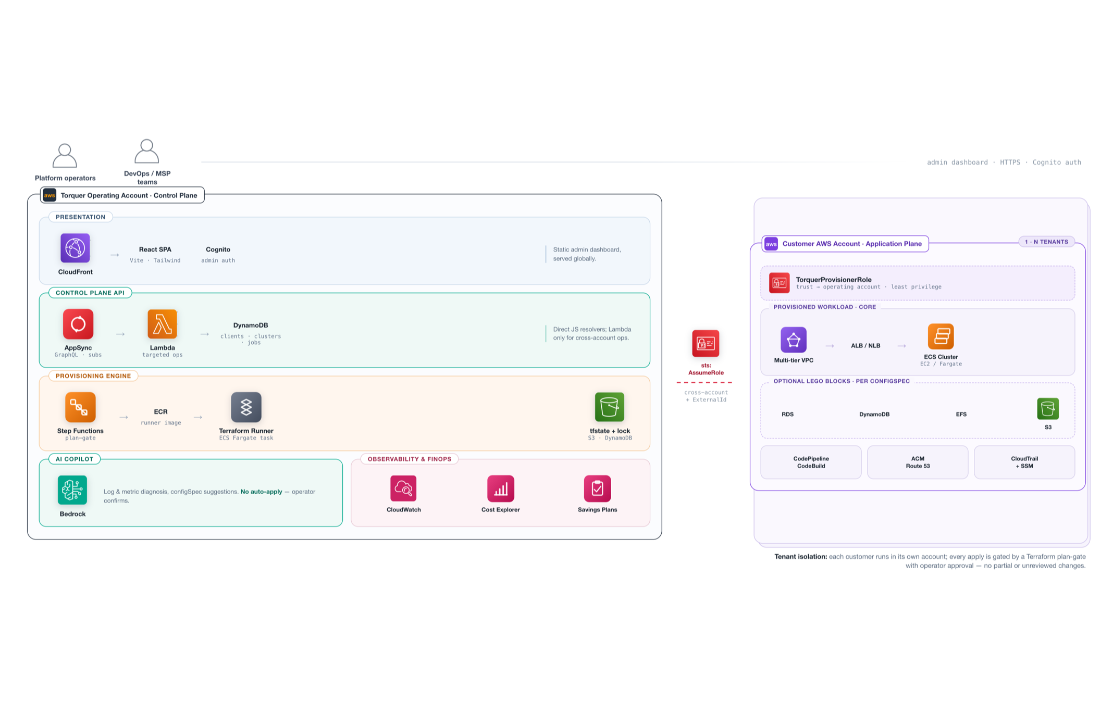
Task: Click the 1 · N TENANTS badge
Action: (1046, 242)
